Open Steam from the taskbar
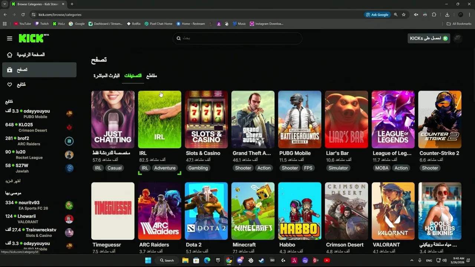This screenshot has height=267, width=475. tap(262, 260)
